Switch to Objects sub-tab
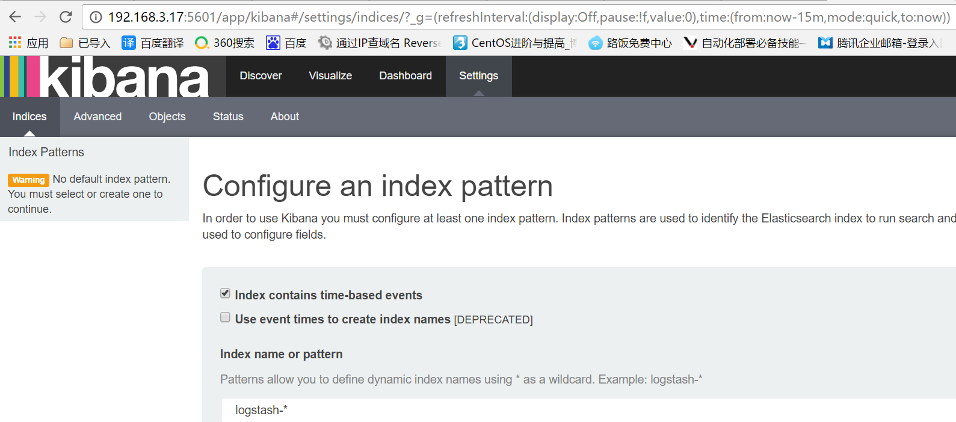The image size is (956, 422). click(x=167, y=117)
